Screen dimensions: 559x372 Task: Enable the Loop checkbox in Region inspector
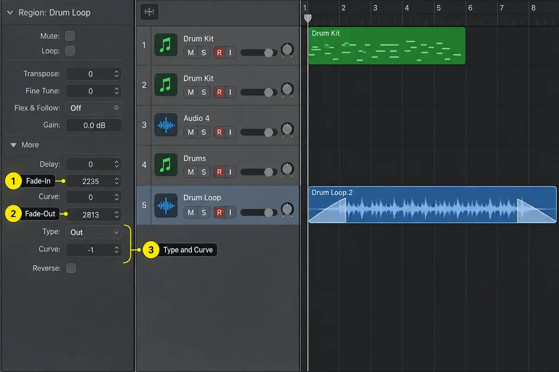click(x=70, y=51)
